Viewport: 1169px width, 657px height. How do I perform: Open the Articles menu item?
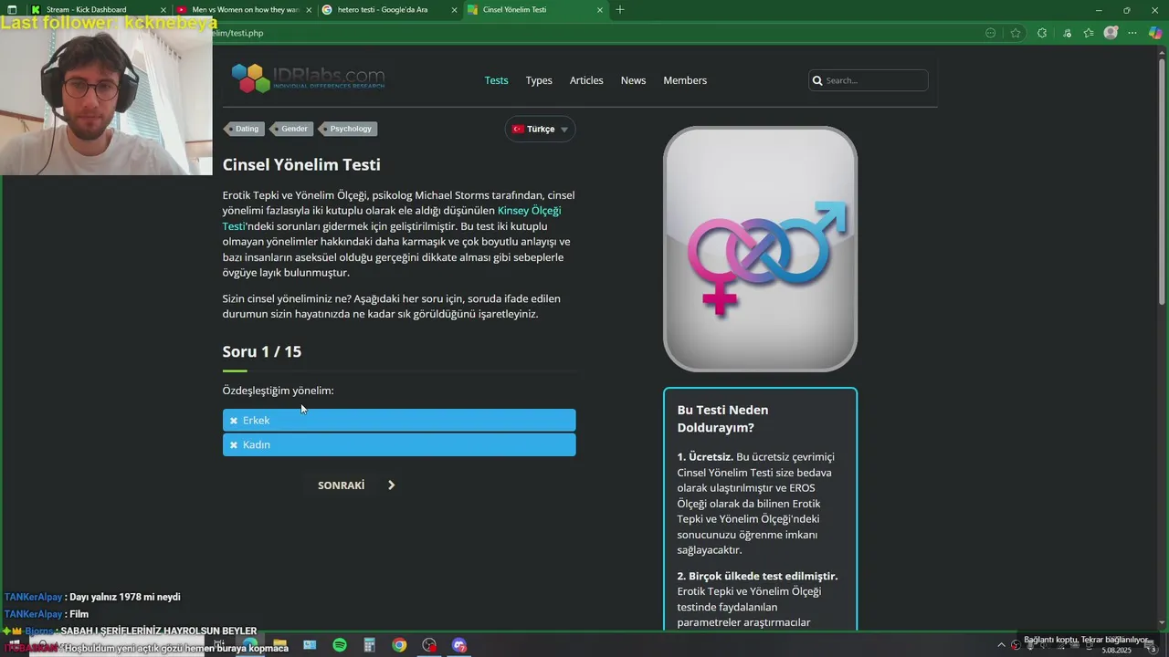[x=586, y=80]
